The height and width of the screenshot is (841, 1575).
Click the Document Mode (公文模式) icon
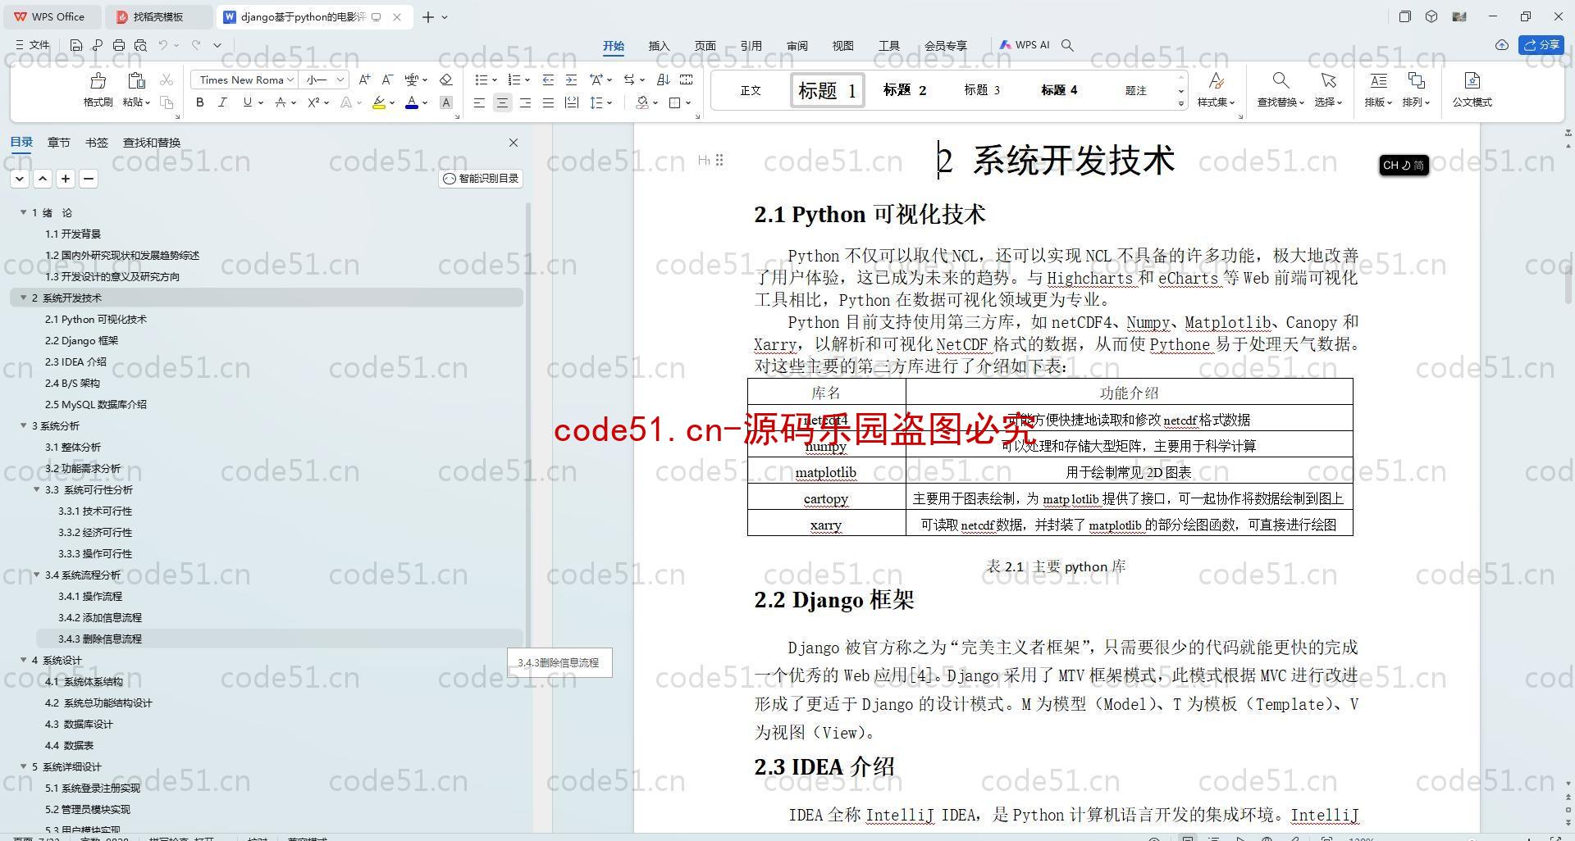coord(1472,80)
